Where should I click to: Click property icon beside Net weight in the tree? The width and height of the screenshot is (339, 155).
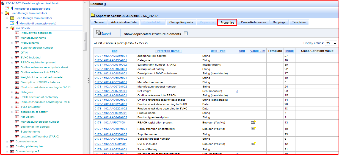point(17,117)
